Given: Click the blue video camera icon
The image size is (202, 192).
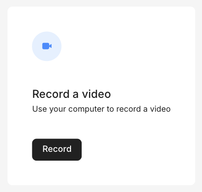Looking at the screenshot, I should pos(47,46).
